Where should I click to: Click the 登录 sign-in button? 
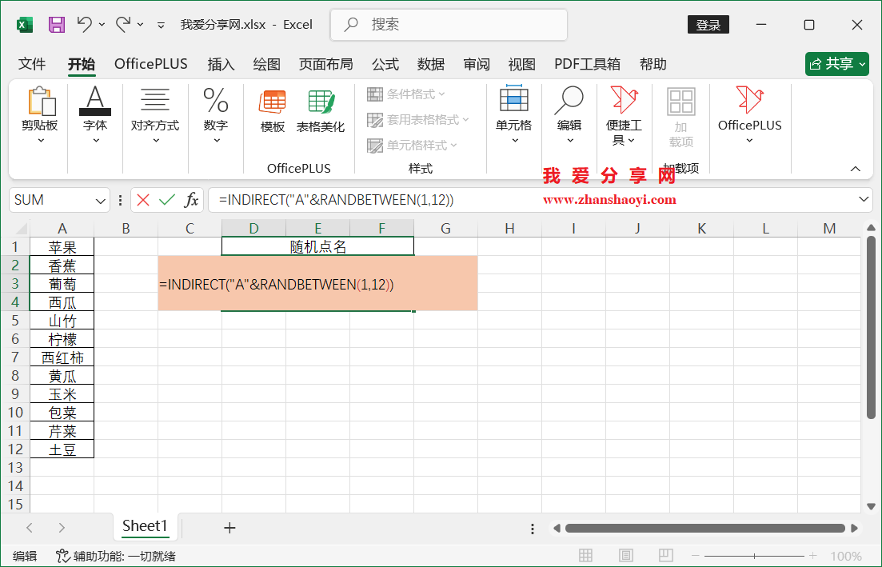click(708, 25)
